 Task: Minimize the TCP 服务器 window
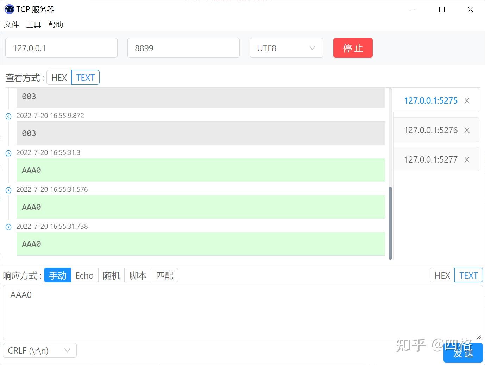(414, 9)
